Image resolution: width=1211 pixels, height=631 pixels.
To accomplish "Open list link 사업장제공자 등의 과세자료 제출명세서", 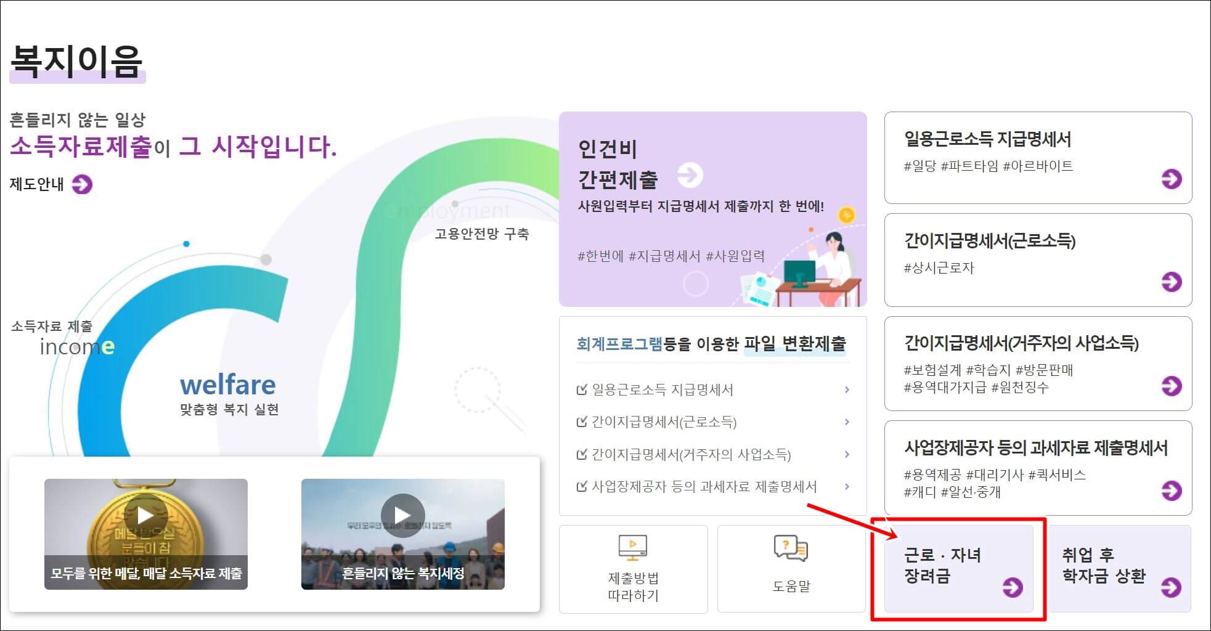I will click(x=704, y=487).
